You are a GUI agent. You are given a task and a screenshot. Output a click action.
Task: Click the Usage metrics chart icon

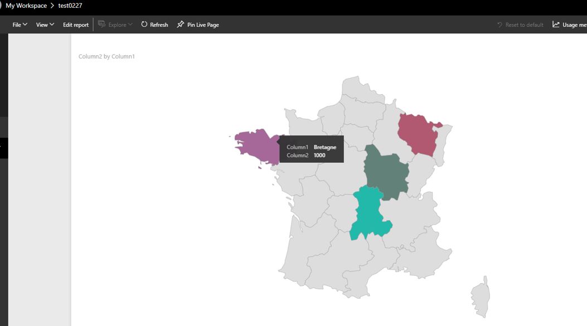tap(556, 25)
